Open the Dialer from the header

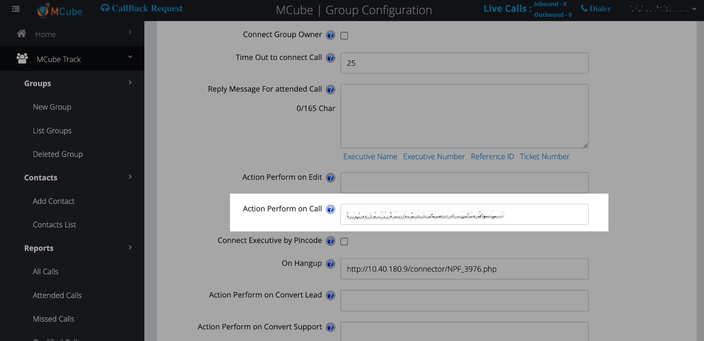(596, 9)
